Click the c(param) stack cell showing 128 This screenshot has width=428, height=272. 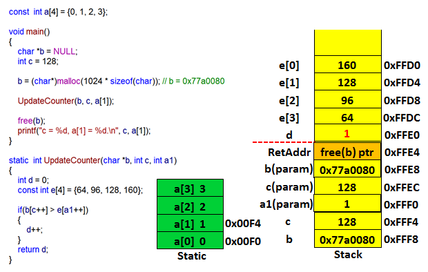(347, 186)
